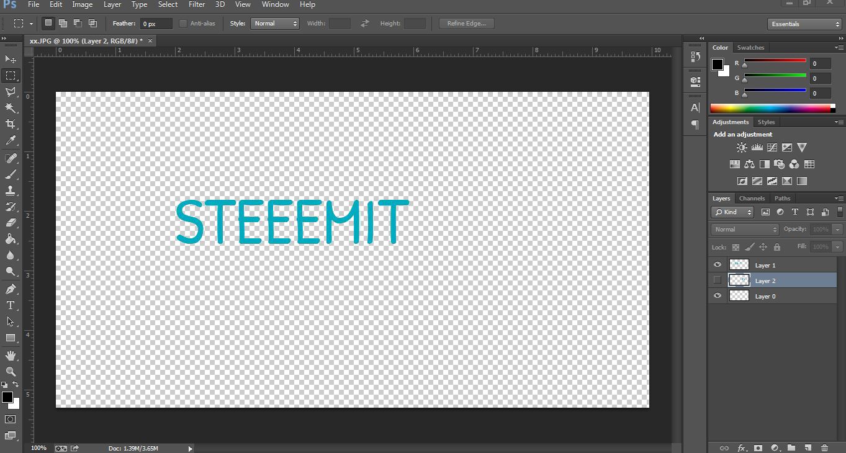Add a Brightness/Contrast adjustment

tap(742, 148)
